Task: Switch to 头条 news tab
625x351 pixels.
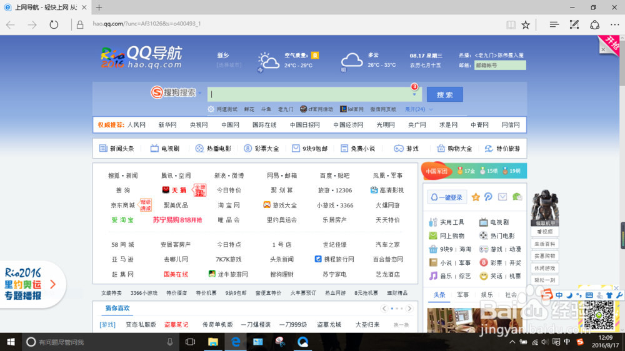Action: [439, 295]
